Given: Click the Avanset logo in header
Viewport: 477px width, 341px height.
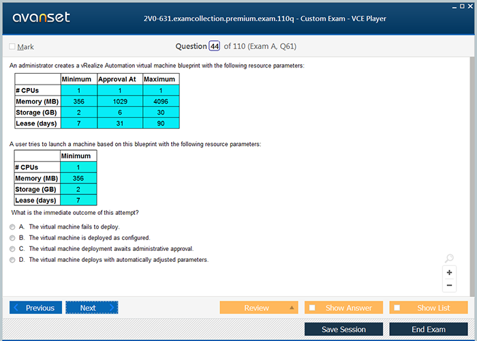Looking at the screenshot, I should [x=40, y=18].
